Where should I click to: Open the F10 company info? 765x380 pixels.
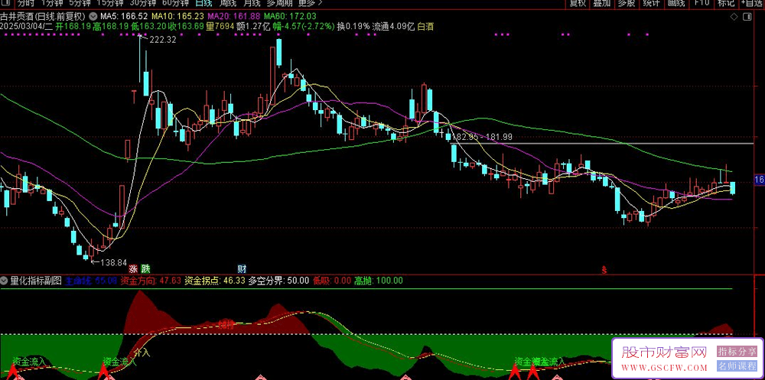[x=702, y=3]
